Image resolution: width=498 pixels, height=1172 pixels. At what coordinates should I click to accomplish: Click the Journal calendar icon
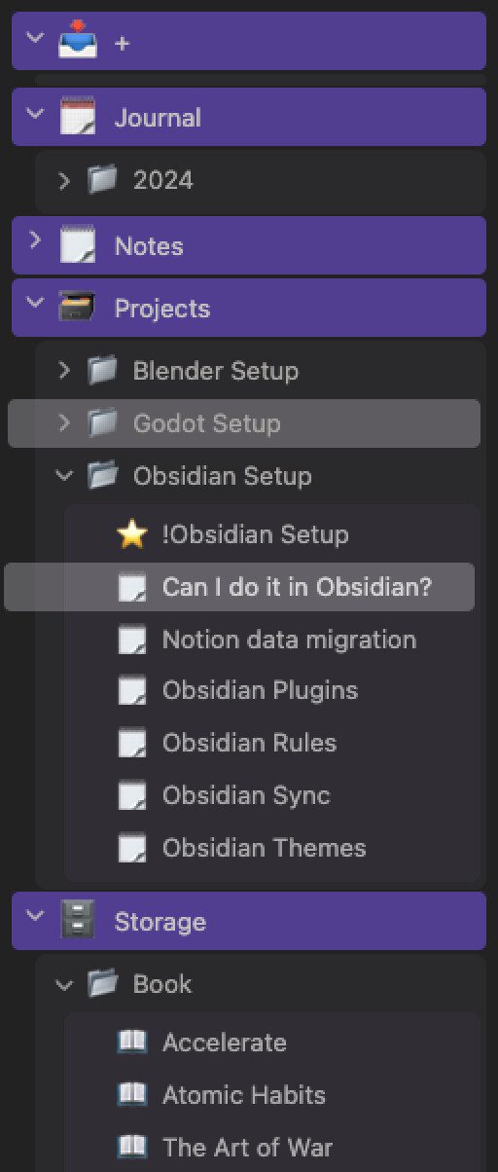pos(78,117)
